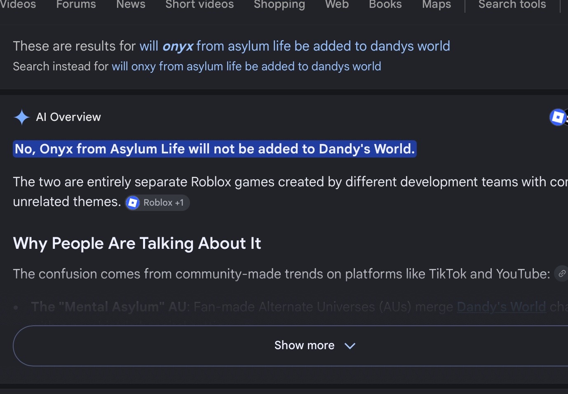This screenshot has width=568, height=394.
Task: Open the Maps tab
Action: (x=437, y=5)
